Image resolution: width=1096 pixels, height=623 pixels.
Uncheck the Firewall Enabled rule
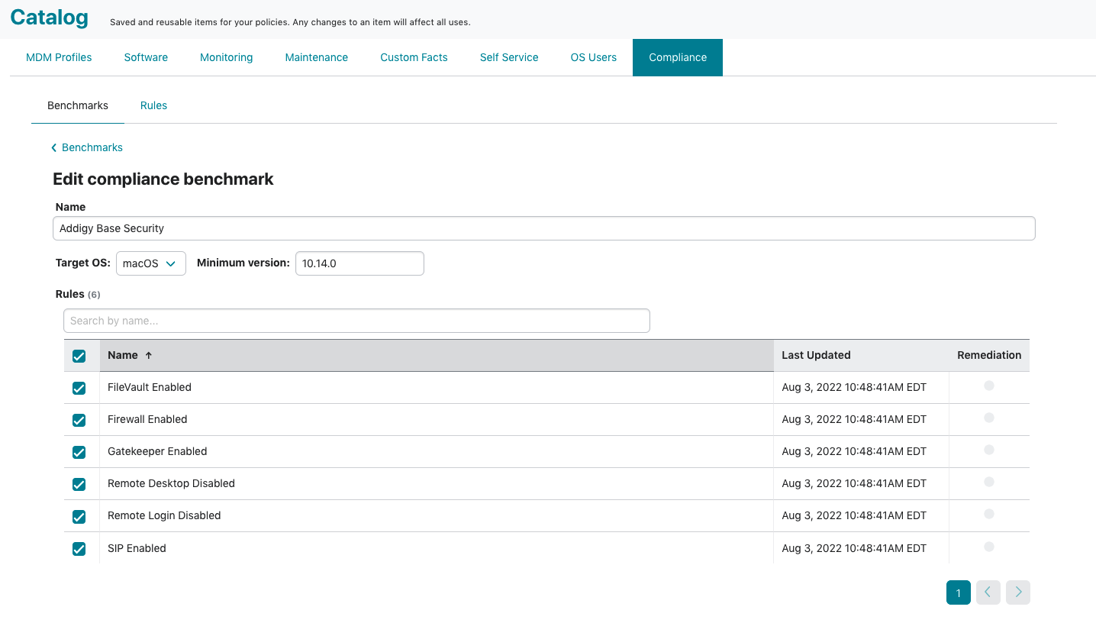point(79,420)
